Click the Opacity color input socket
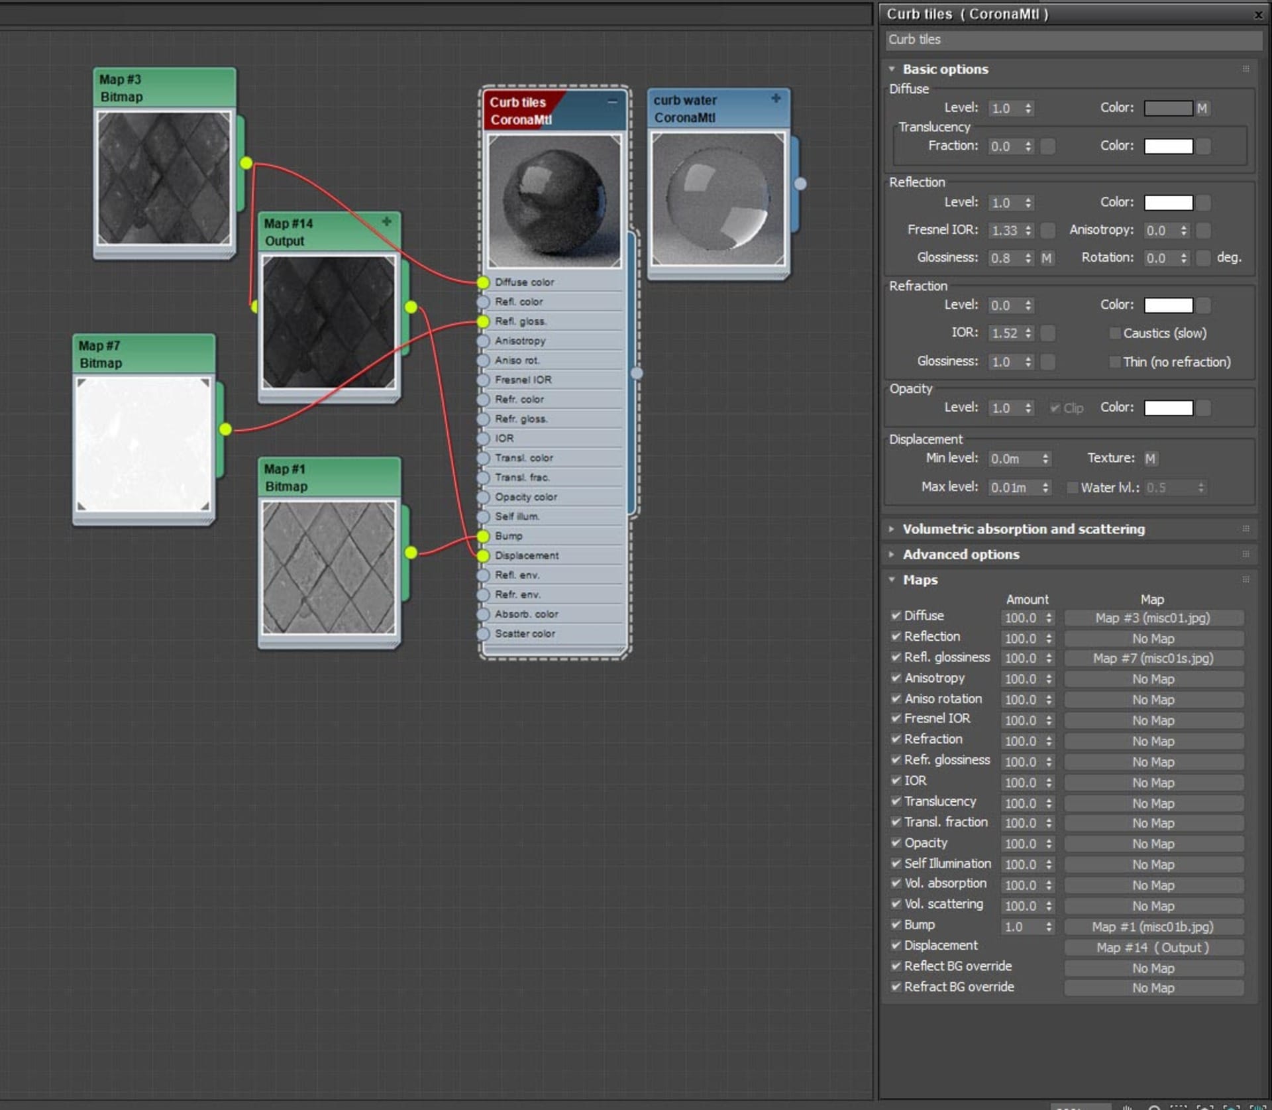 pyautogui.click(x=483, y=498)
